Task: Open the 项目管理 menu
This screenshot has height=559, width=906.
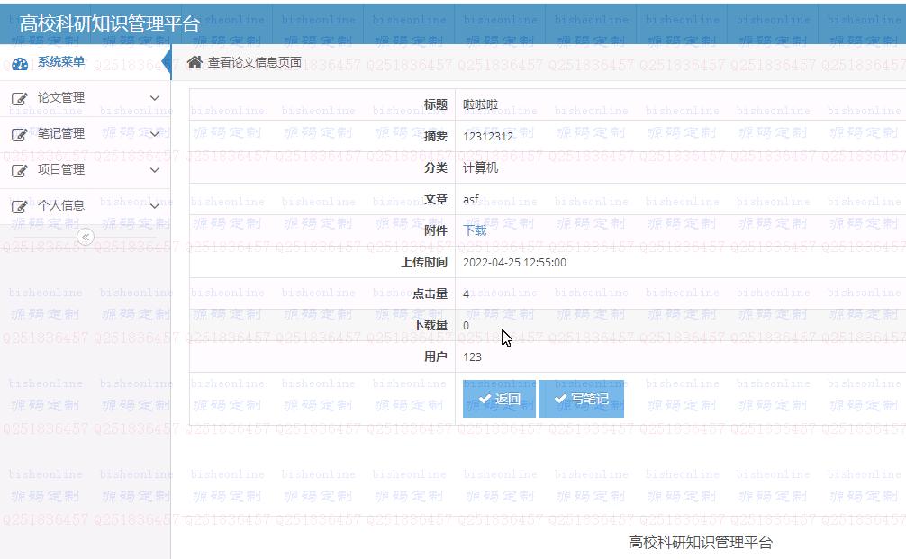Action: pyautogui.click(x=85, y=170)
